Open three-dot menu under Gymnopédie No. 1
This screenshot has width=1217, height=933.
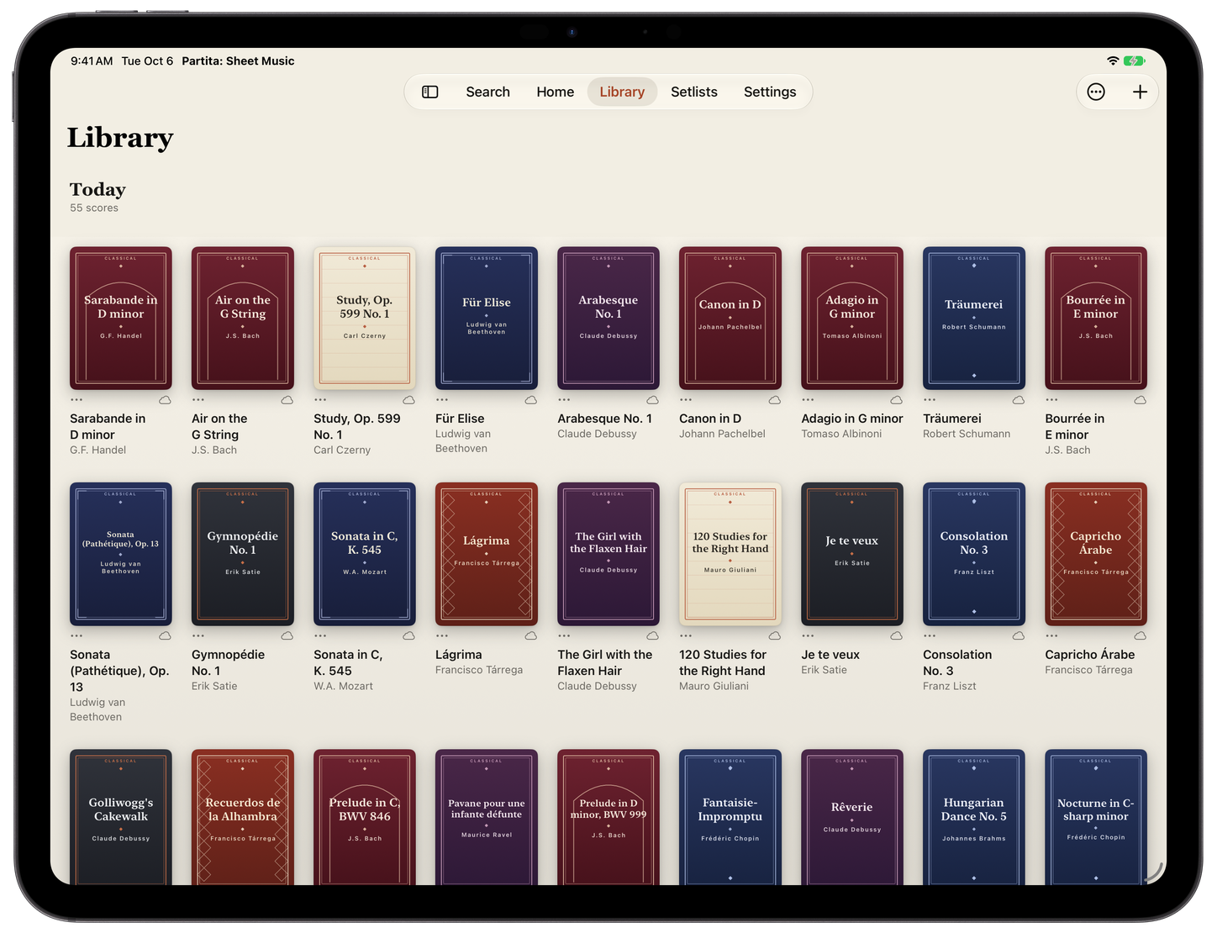tap(198, 636)
